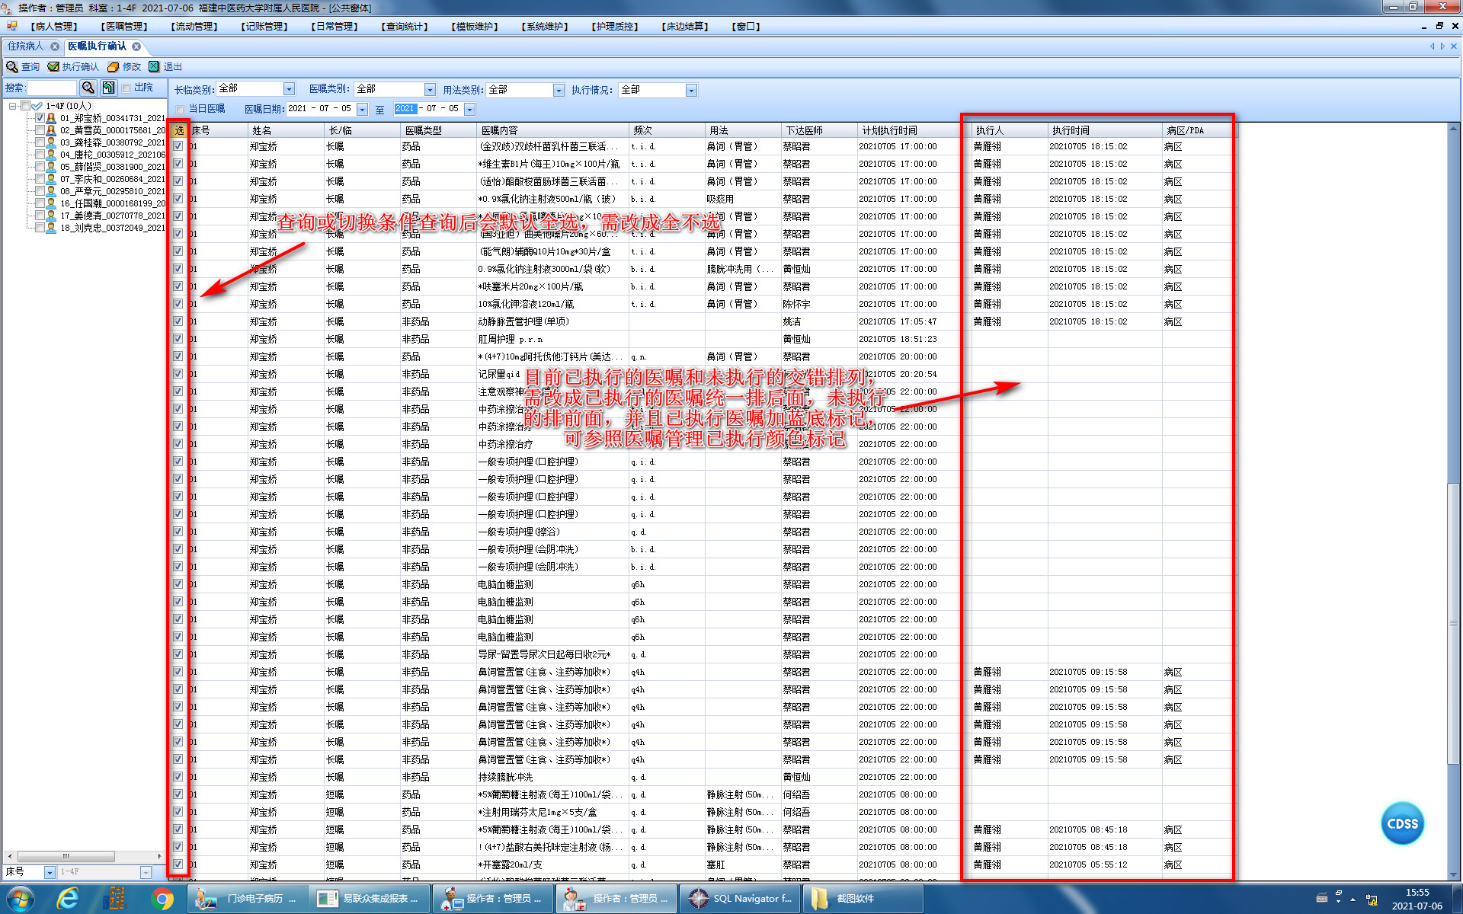Select patient 18_刘克忠 in the tree
The width and height of the screenshot is (1463, 914).
point(112,228)
